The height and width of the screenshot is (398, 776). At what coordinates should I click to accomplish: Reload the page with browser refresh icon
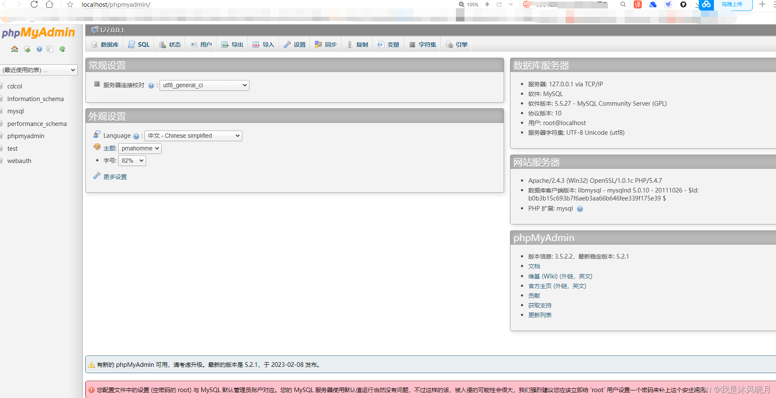coord(34,4)
